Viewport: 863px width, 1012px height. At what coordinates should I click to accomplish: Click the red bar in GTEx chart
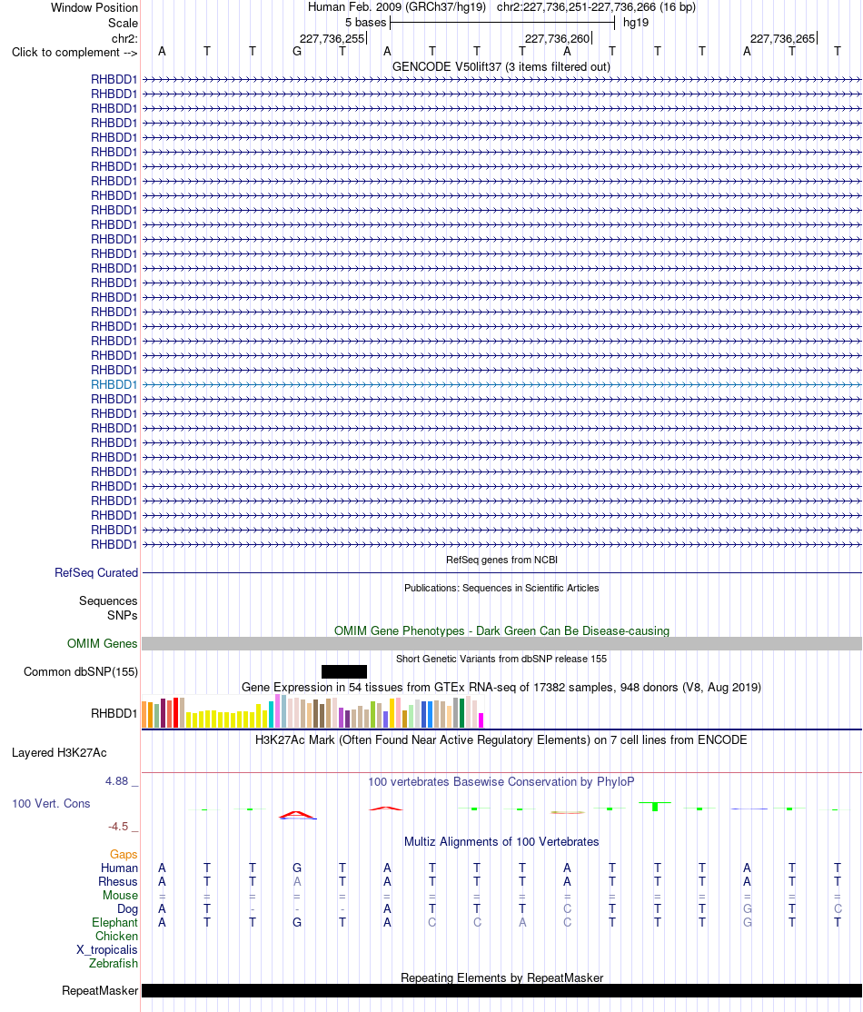[x=175, y=713]
